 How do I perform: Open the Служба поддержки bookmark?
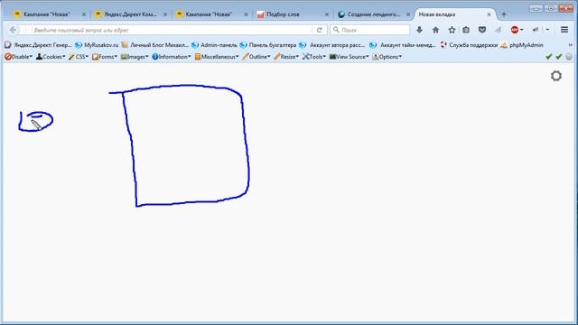[469, 45]
